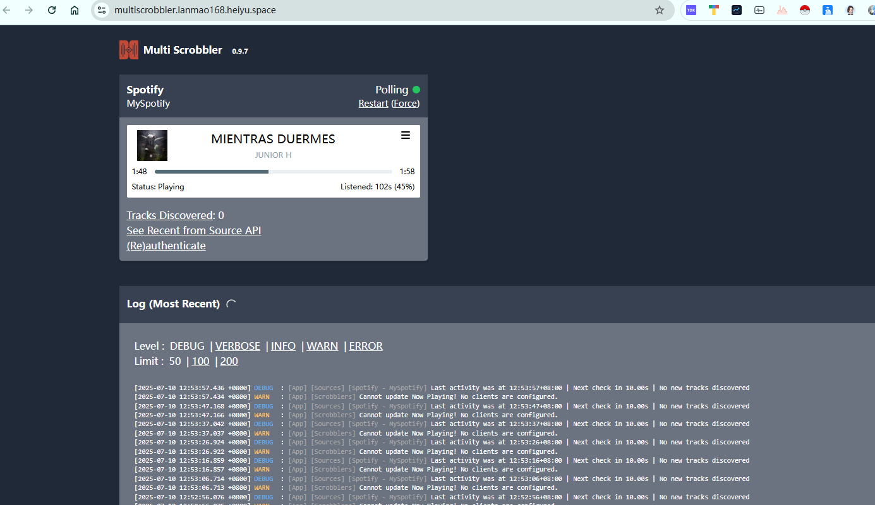Change log limit to 100

click(200, 361)
